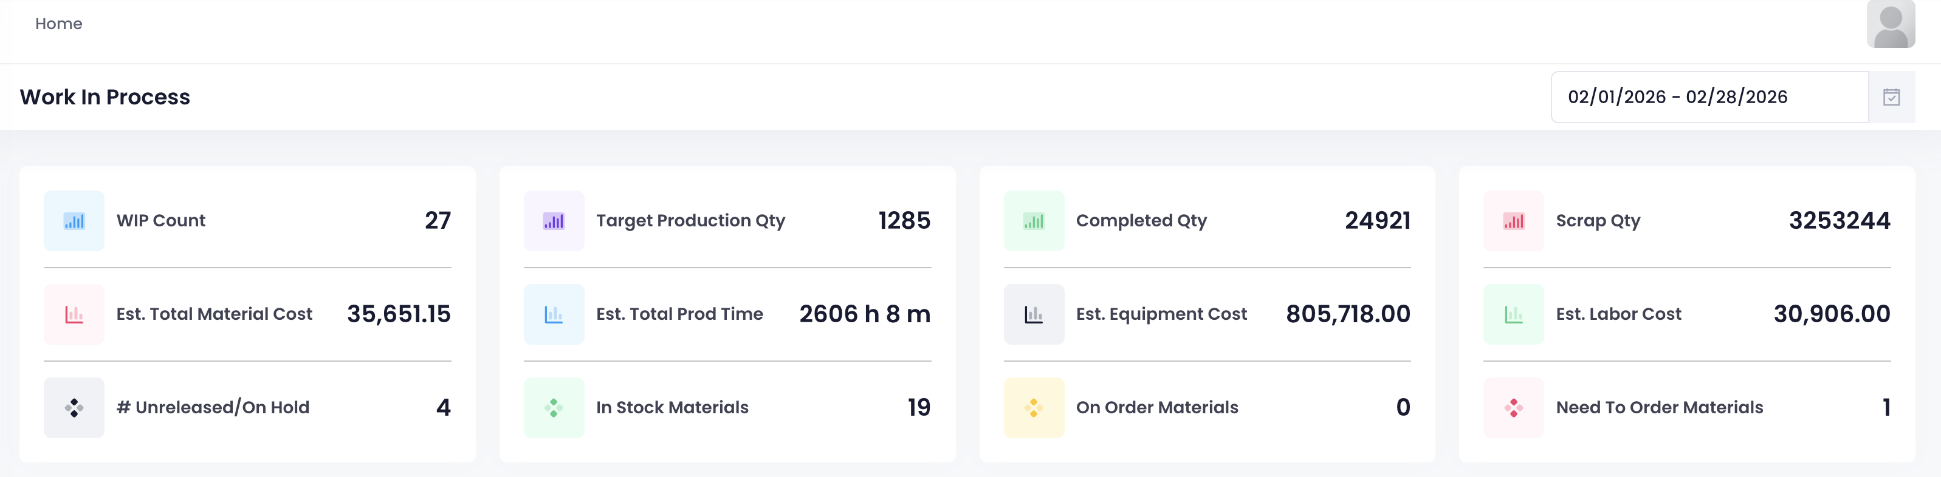Click the Need To Order Materials label
Viewport: 1941px width, 477px height.
coord(1659,407)
